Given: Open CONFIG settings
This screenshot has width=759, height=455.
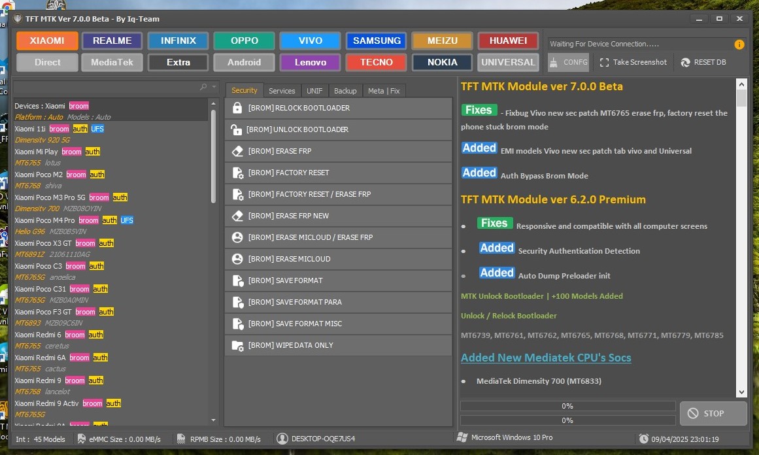Looking at the screenshot, I should coord(568,63).
